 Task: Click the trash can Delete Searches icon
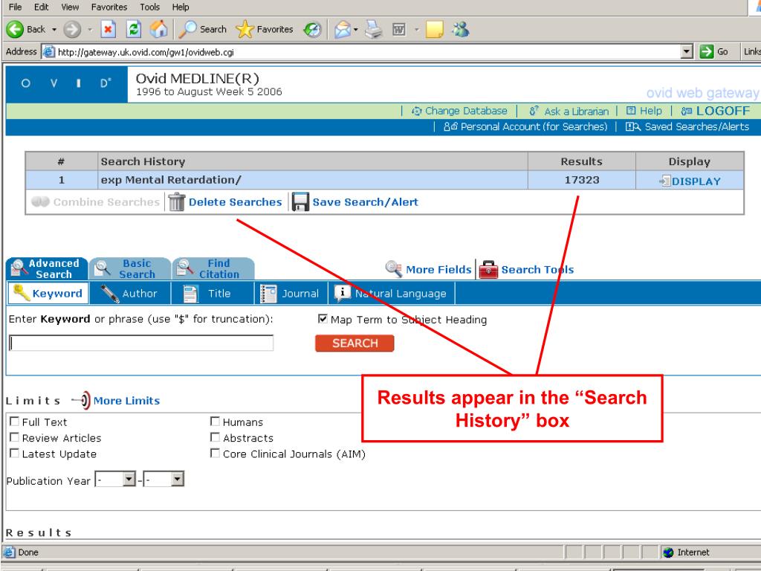click(177, 201)
